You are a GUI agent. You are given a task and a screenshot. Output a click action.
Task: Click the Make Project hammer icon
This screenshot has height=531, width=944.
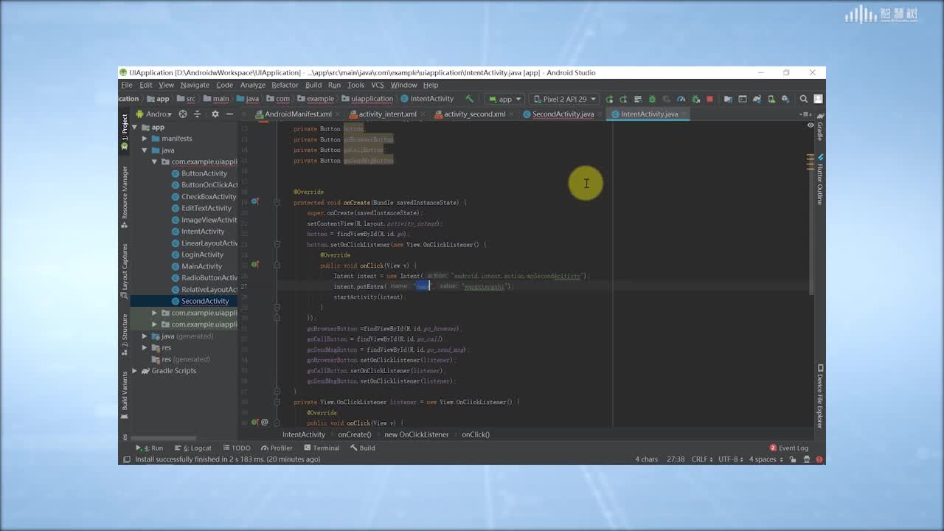click(469, 99)
